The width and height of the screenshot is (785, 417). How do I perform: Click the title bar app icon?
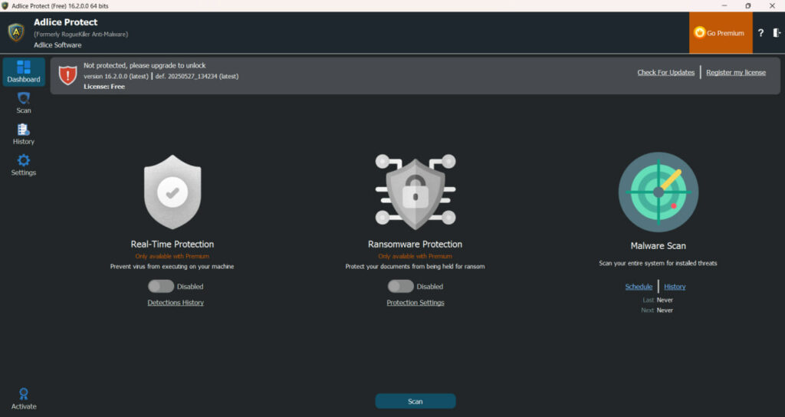click(5, 6)
